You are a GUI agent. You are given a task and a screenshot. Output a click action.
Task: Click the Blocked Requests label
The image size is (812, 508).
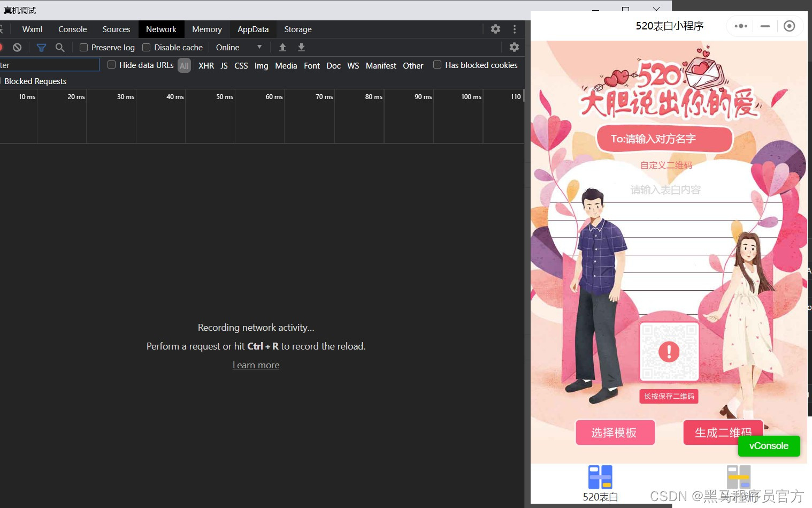[x=35, y=81]
